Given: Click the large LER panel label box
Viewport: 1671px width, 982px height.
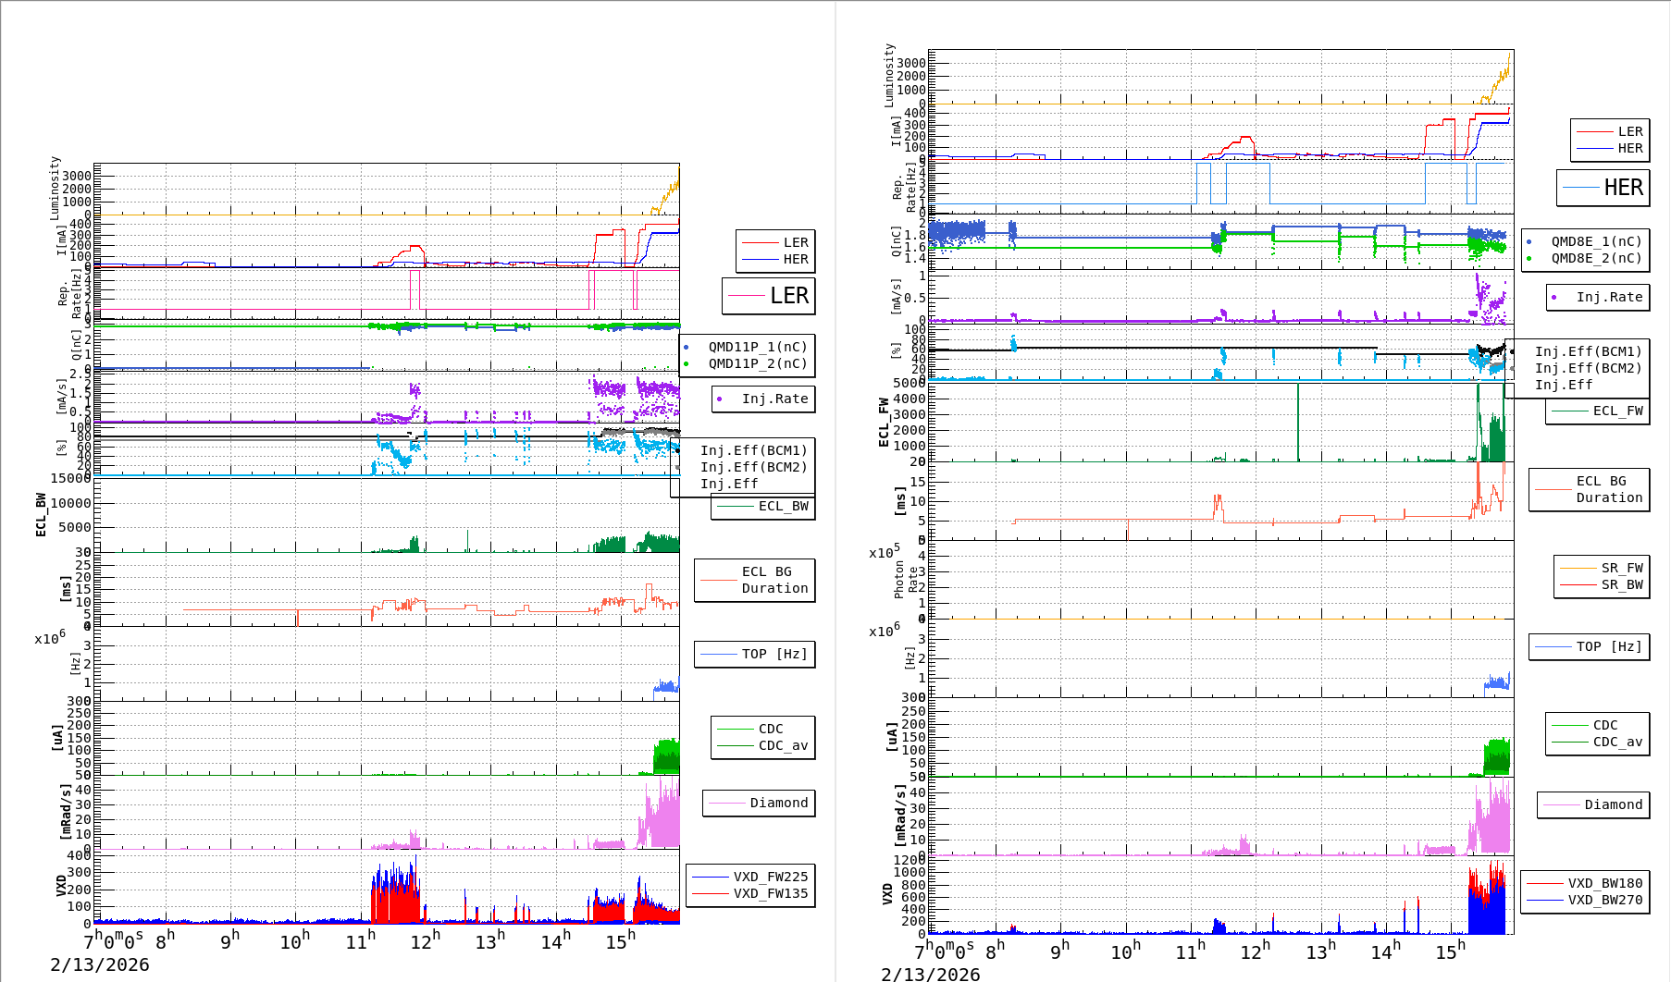Looking at the screenshot, I should 768,296.
